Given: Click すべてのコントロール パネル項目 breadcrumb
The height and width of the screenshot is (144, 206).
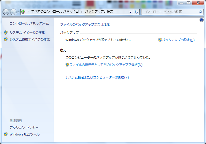Looking at the screenshot, I should point(55,12).
